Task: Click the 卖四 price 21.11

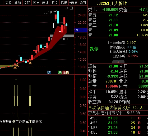Action: coord(113,20)
